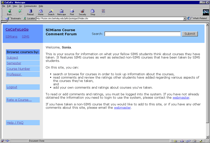Viewport: 210px width, 143px height.
Task: Click the Logout link
Action: 12,87
